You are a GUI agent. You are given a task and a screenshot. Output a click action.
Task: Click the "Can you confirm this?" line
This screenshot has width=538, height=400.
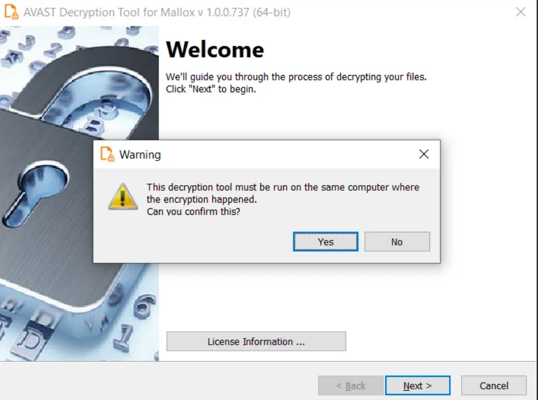194,211
